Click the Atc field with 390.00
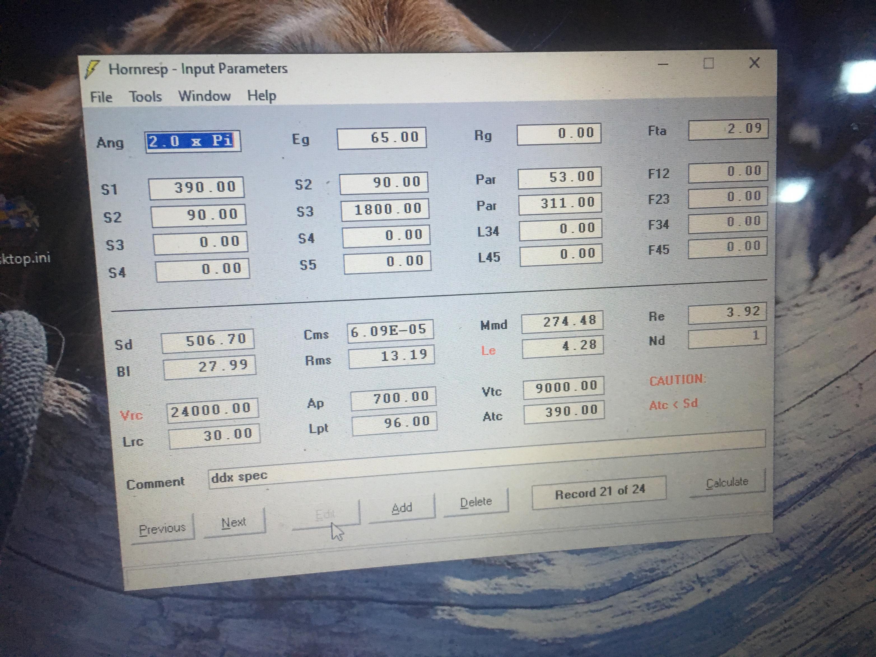The width and height of the screenshot is (876, 657). click(564, 412)
